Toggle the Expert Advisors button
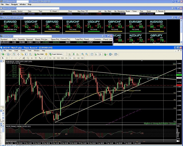 pyautogui.click(x=56, y=54)
